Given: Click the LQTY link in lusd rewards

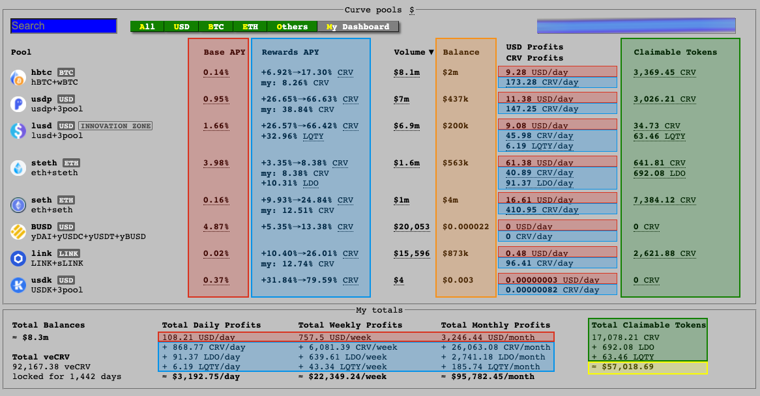Looking at the screenshot, I should point(313,137).
